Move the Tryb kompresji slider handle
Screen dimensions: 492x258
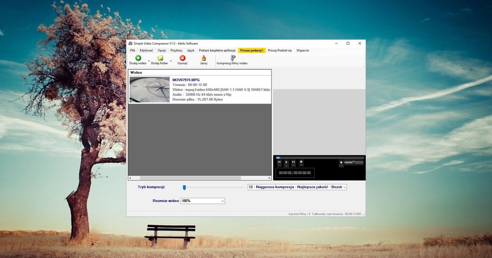click(184, 187)
